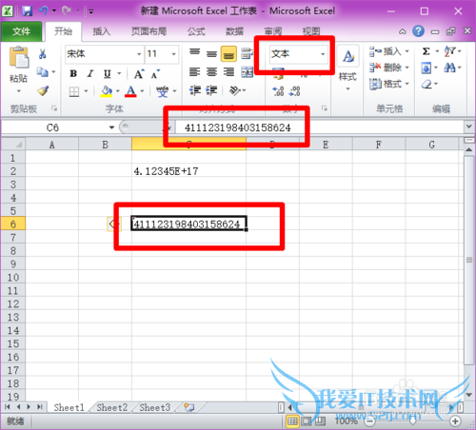476x430 pixels.
Task: Save the workbook with the floppy icon
Action: (28, 11)
